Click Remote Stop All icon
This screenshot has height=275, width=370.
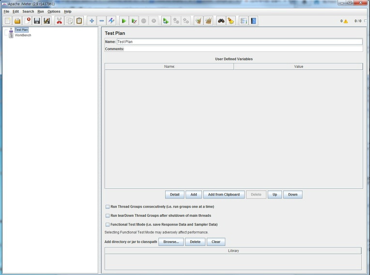point(176,21)
